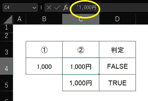Click the fill handle of cell C4

[x=99, y=74]
